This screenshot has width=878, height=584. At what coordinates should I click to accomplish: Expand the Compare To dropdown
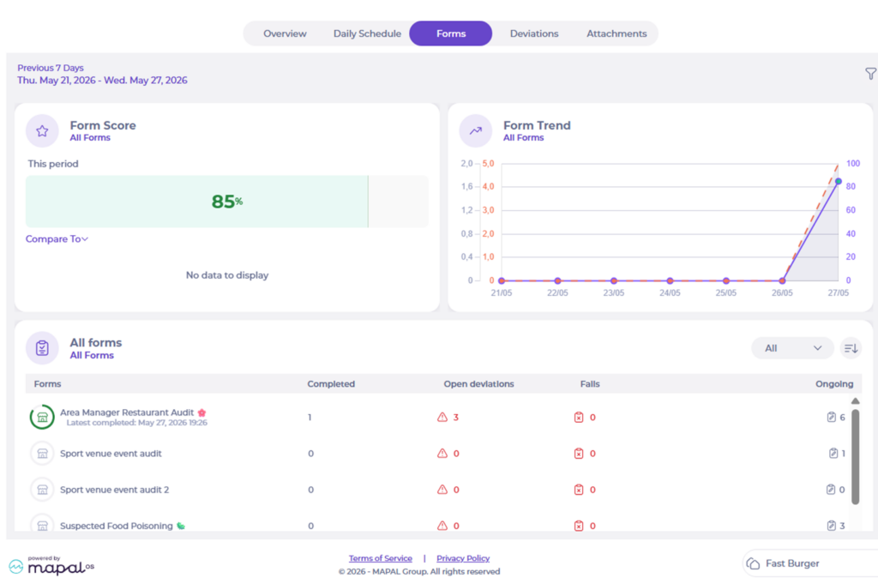click(x=57, y=239)
